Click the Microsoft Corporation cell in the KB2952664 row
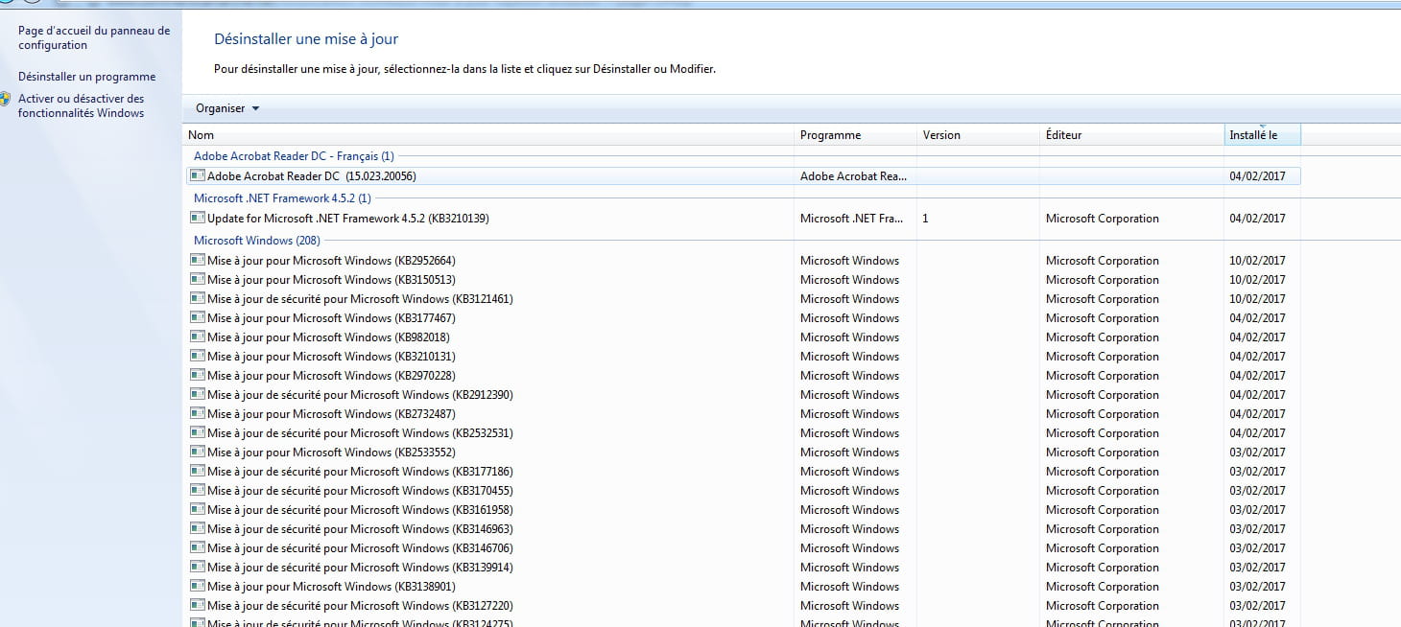The image size is (1401, 627). (1103, 261)
